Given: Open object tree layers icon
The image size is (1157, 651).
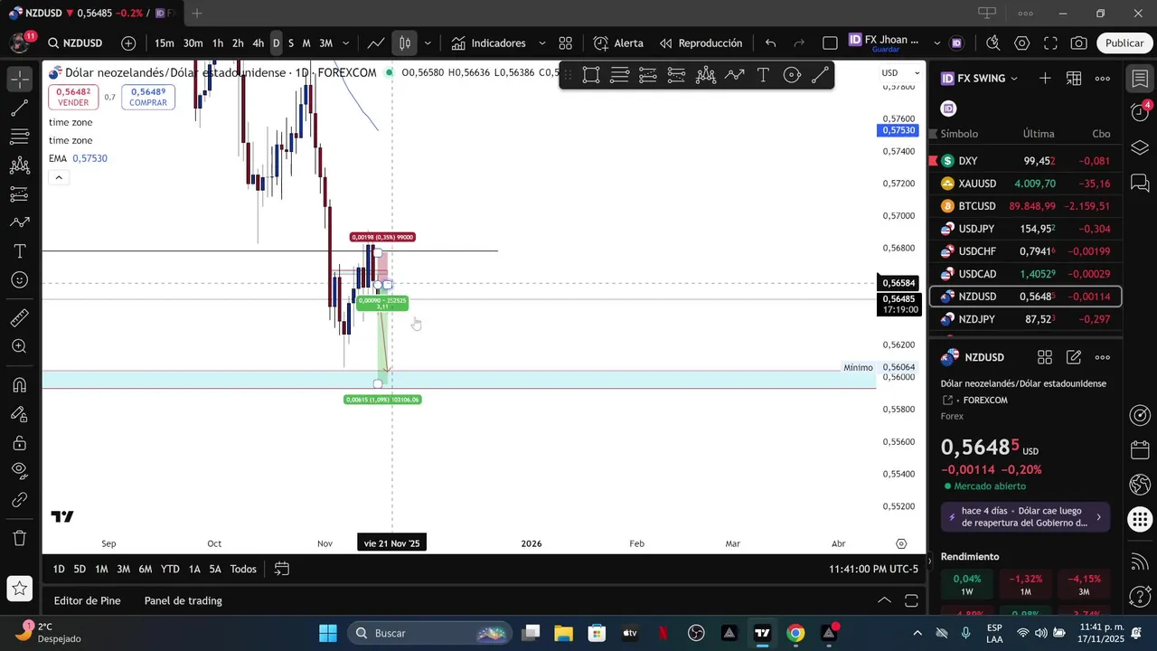Looking at the screenshot, I should click(x=1140, y=147).
